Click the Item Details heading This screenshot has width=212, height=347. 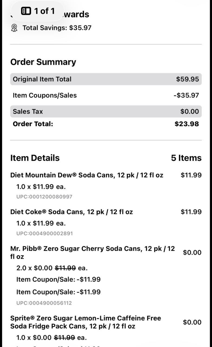point(35,158)
